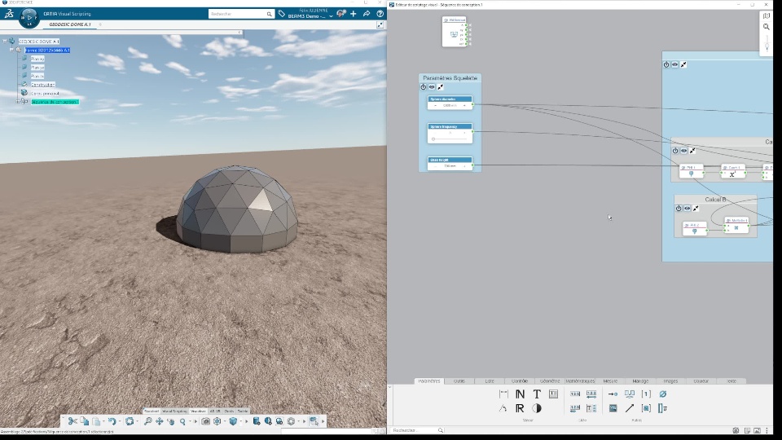Toggle power button of Paramètres Squelette group

(424, 87)
